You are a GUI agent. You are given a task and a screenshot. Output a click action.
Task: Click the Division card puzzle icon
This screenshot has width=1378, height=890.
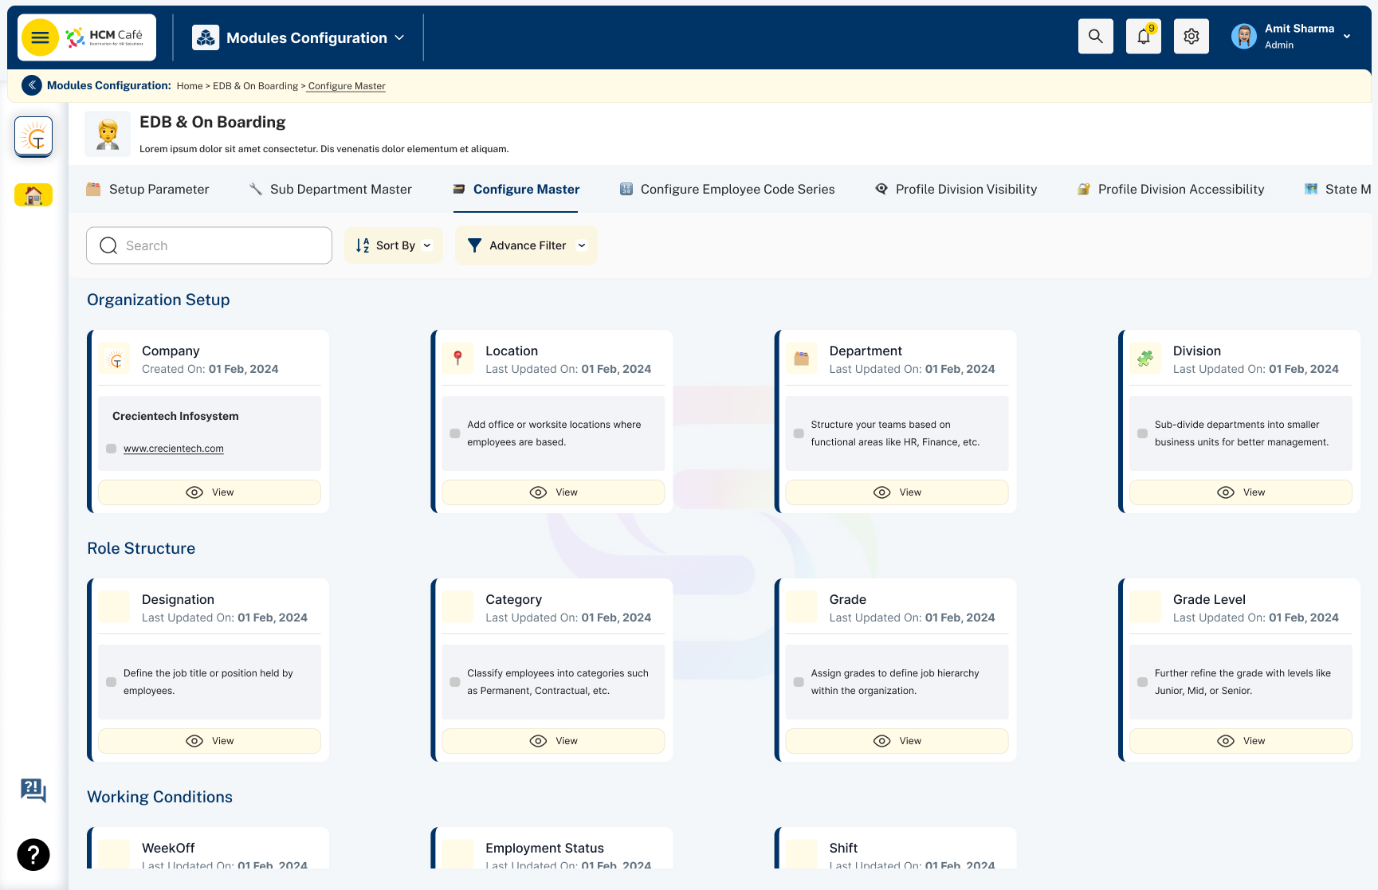coord(1145,359)
